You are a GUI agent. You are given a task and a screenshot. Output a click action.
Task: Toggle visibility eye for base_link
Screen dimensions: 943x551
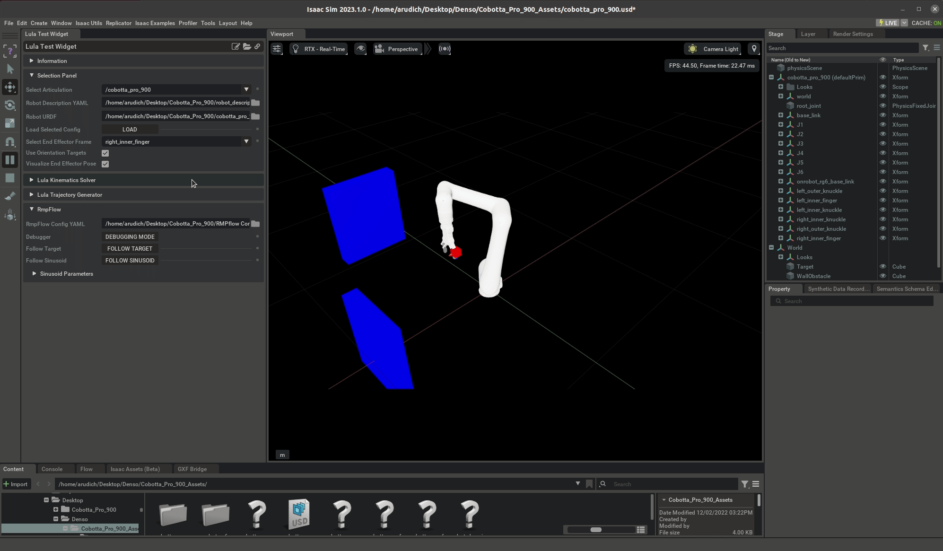[882, 115]
